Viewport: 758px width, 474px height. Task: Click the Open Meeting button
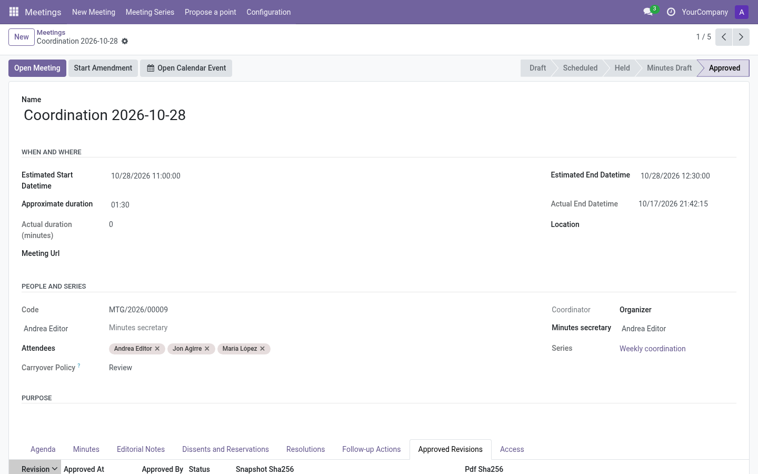(37, 68)
